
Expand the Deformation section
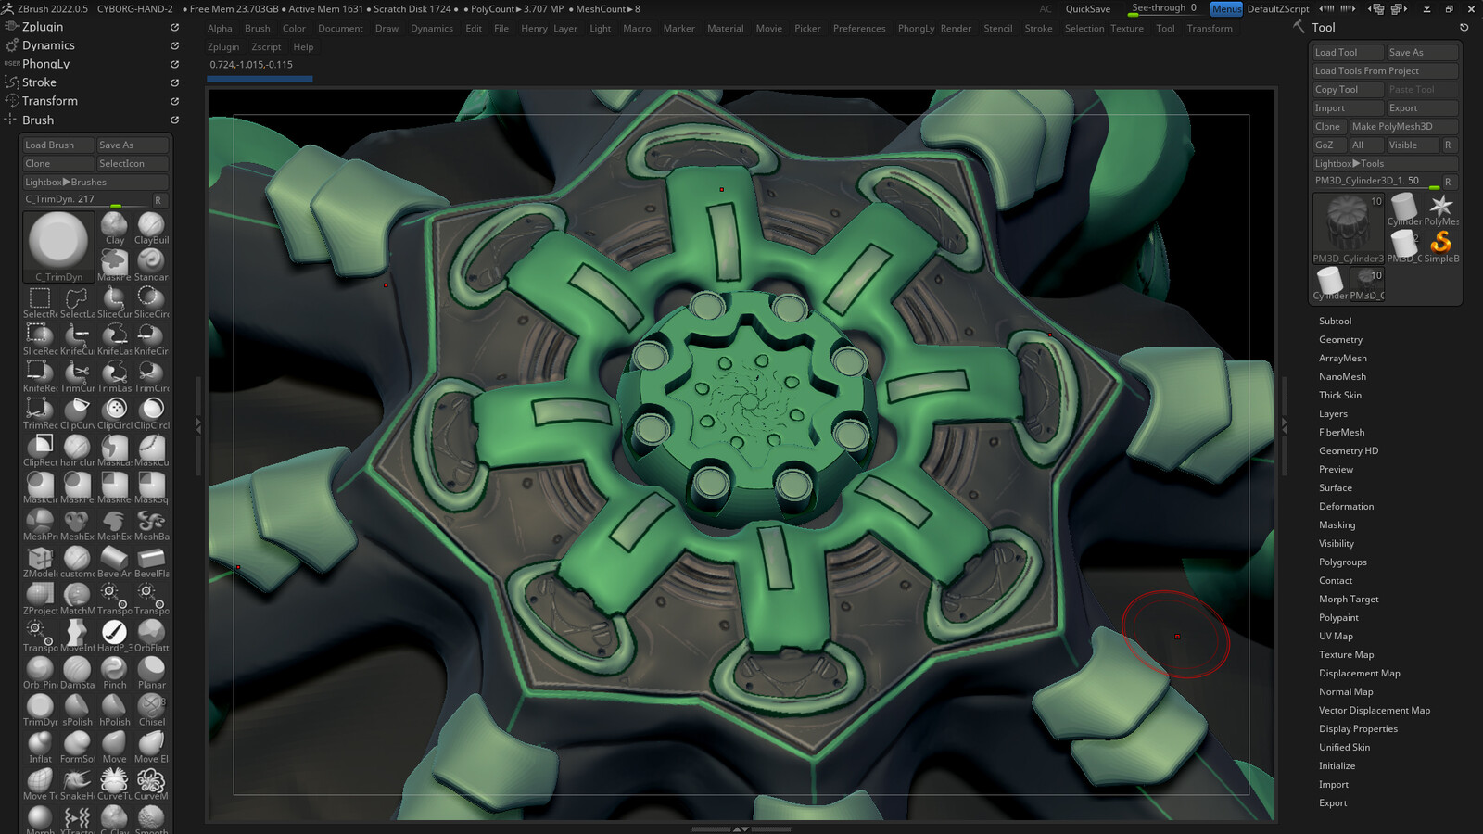coord(1346,506)
